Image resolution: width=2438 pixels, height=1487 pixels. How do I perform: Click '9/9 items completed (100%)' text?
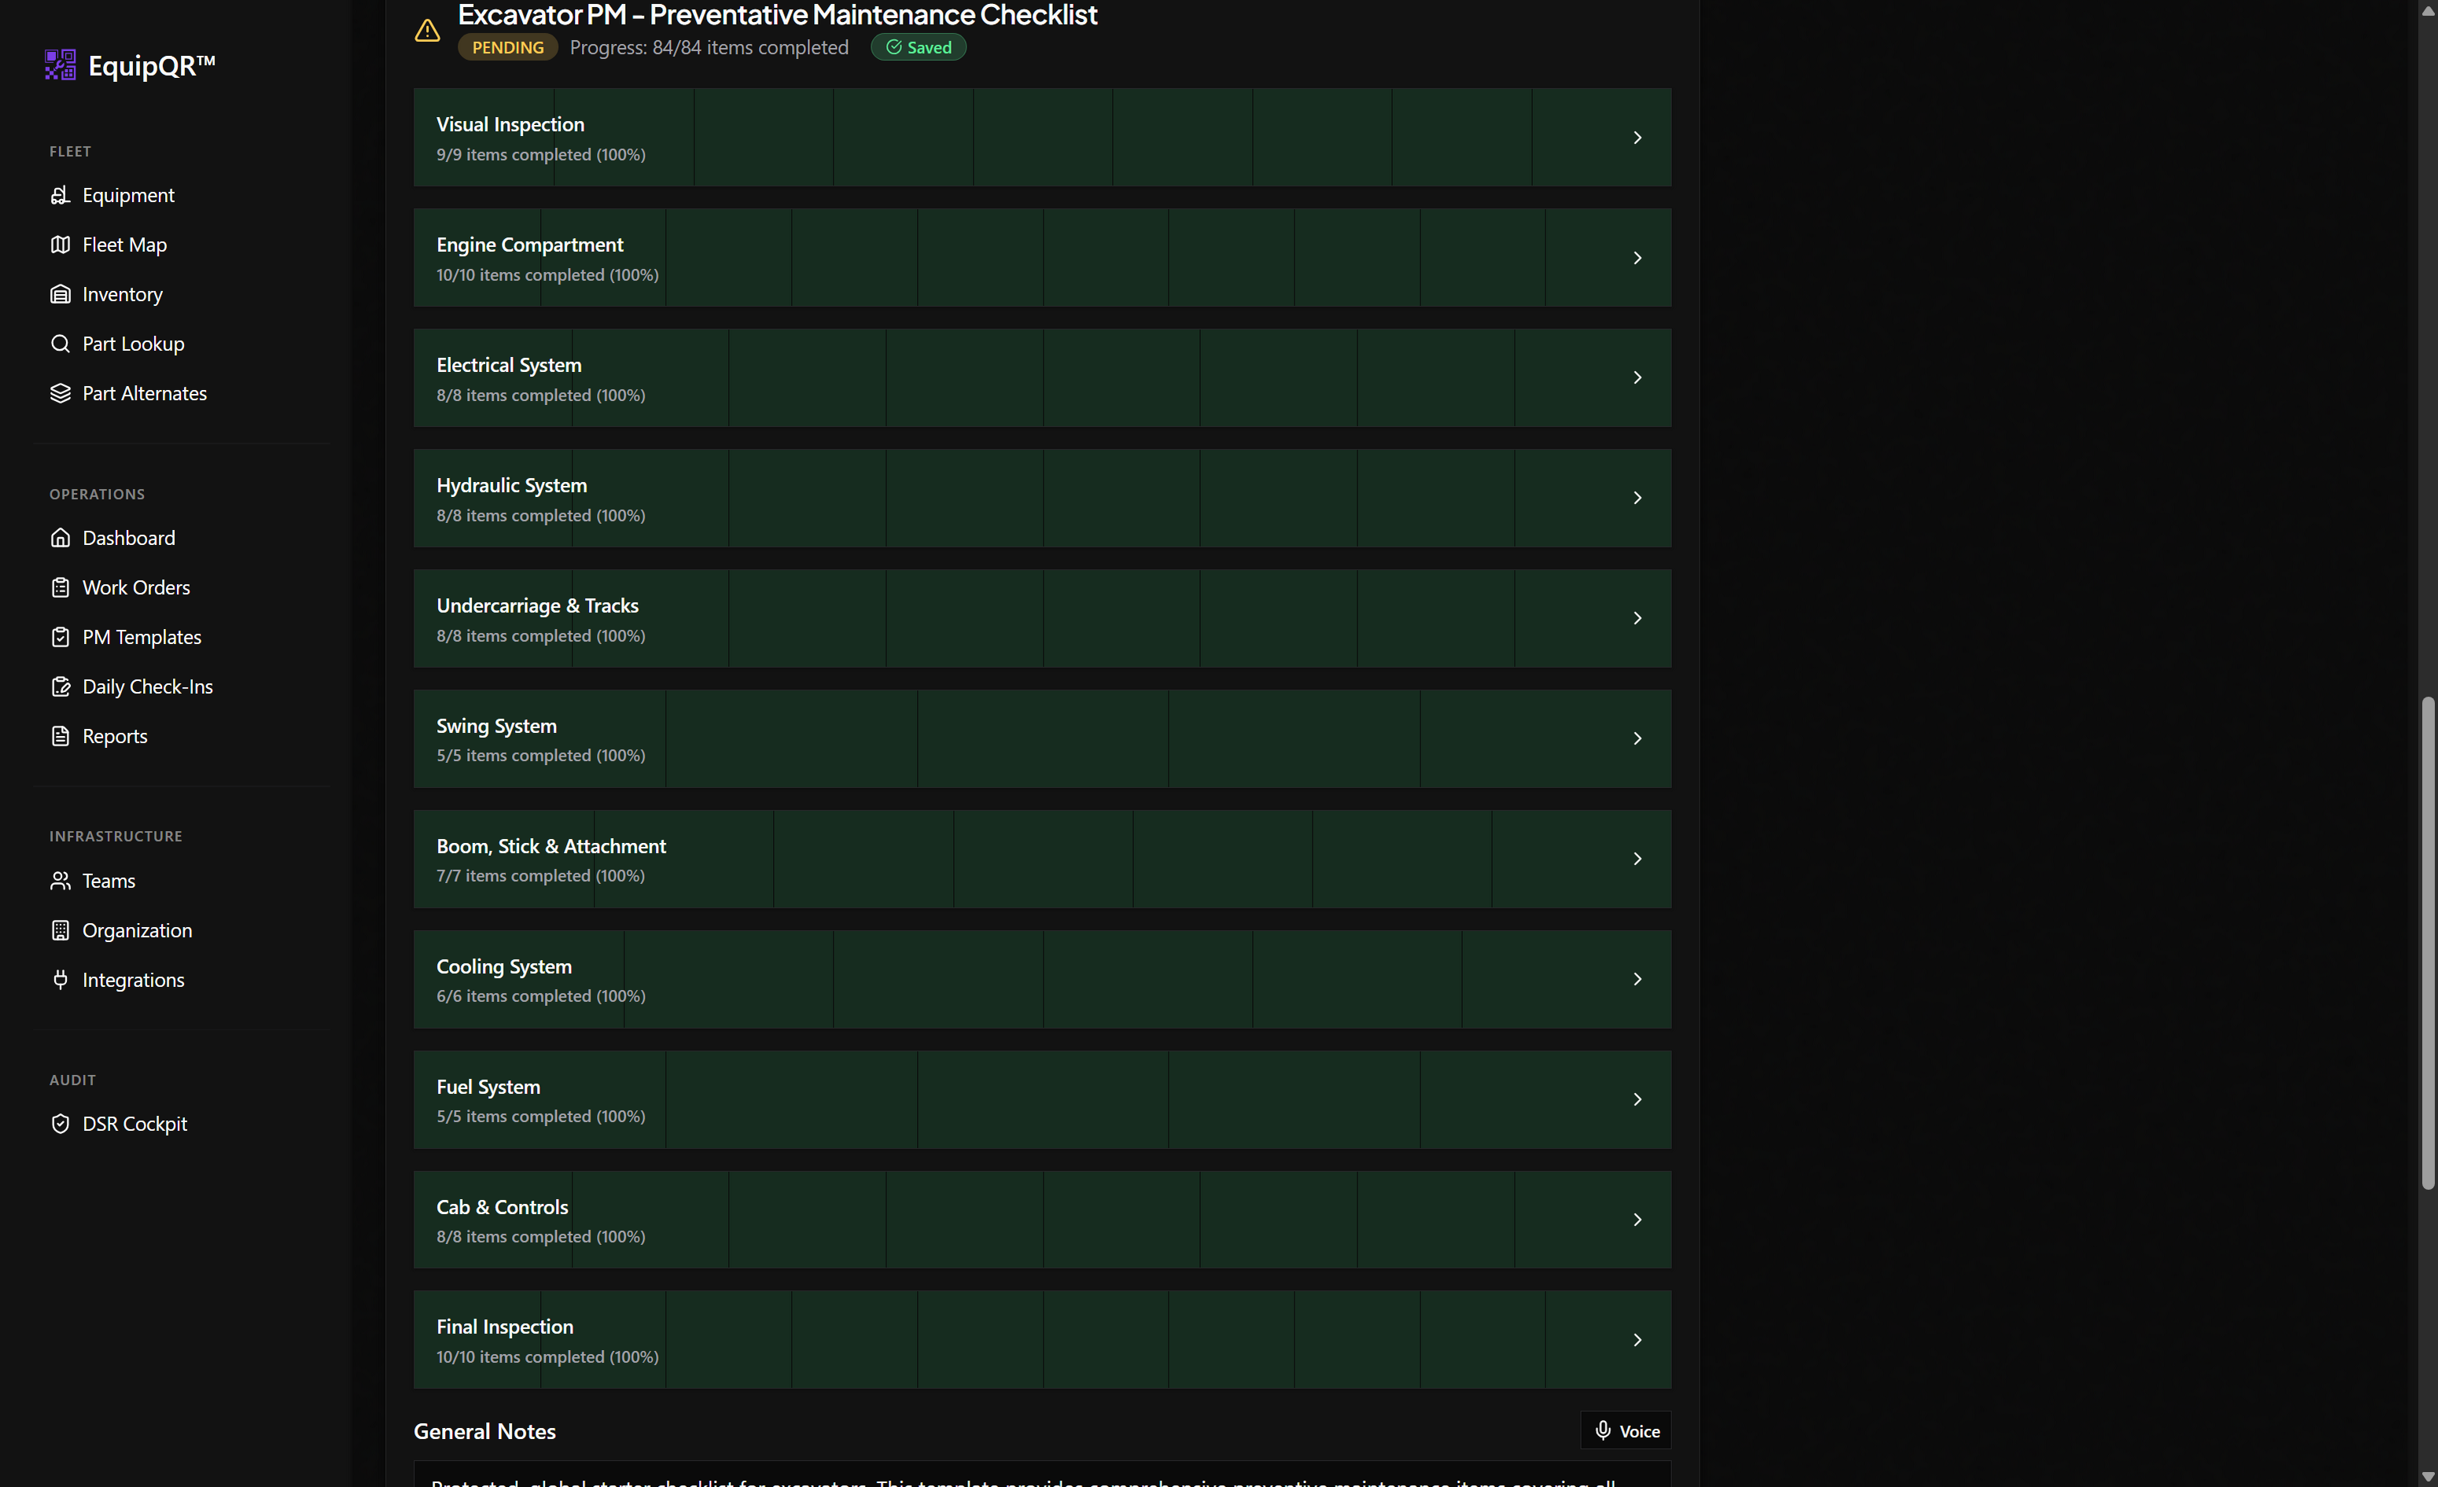[540, 154]
